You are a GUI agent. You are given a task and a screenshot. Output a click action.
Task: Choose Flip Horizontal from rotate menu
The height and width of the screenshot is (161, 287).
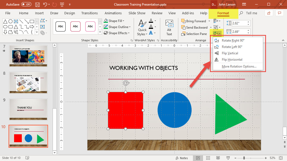click(x=232, y=60)
